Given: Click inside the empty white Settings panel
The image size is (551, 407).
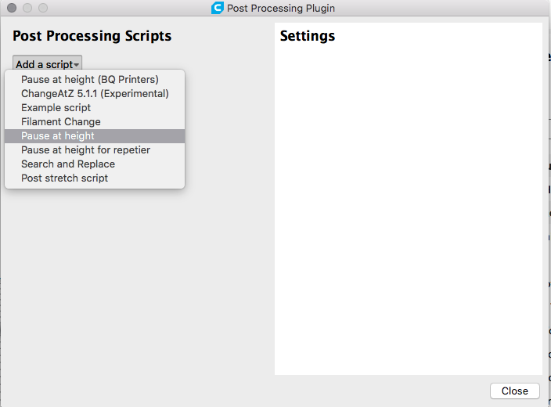Looking at the screenshot, I should (x=409, y=211).
